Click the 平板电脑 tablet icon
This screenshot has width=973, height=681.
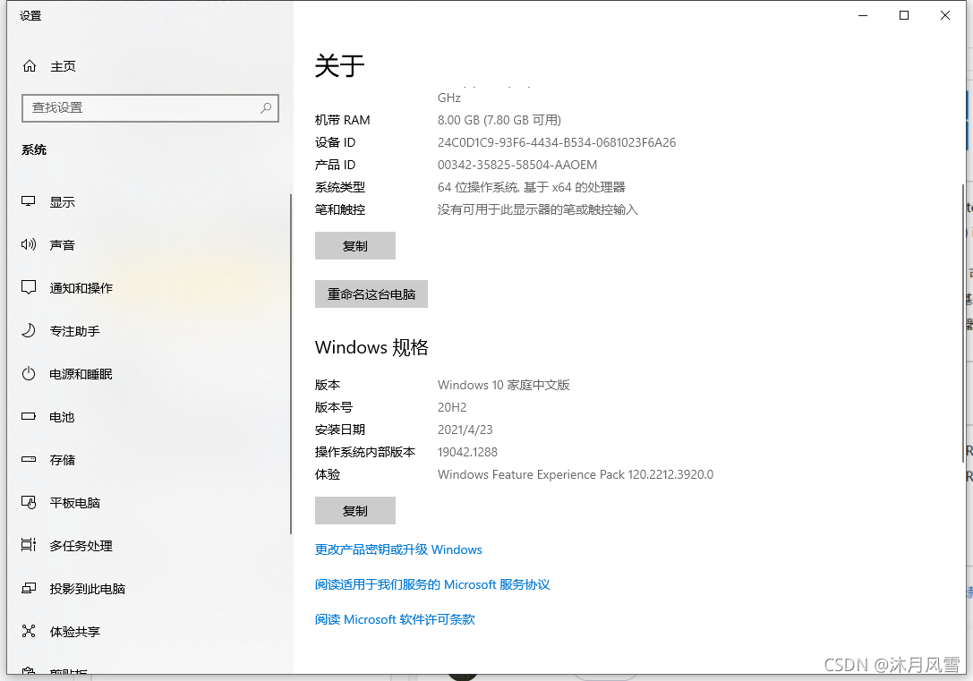[x=29, y=502]
